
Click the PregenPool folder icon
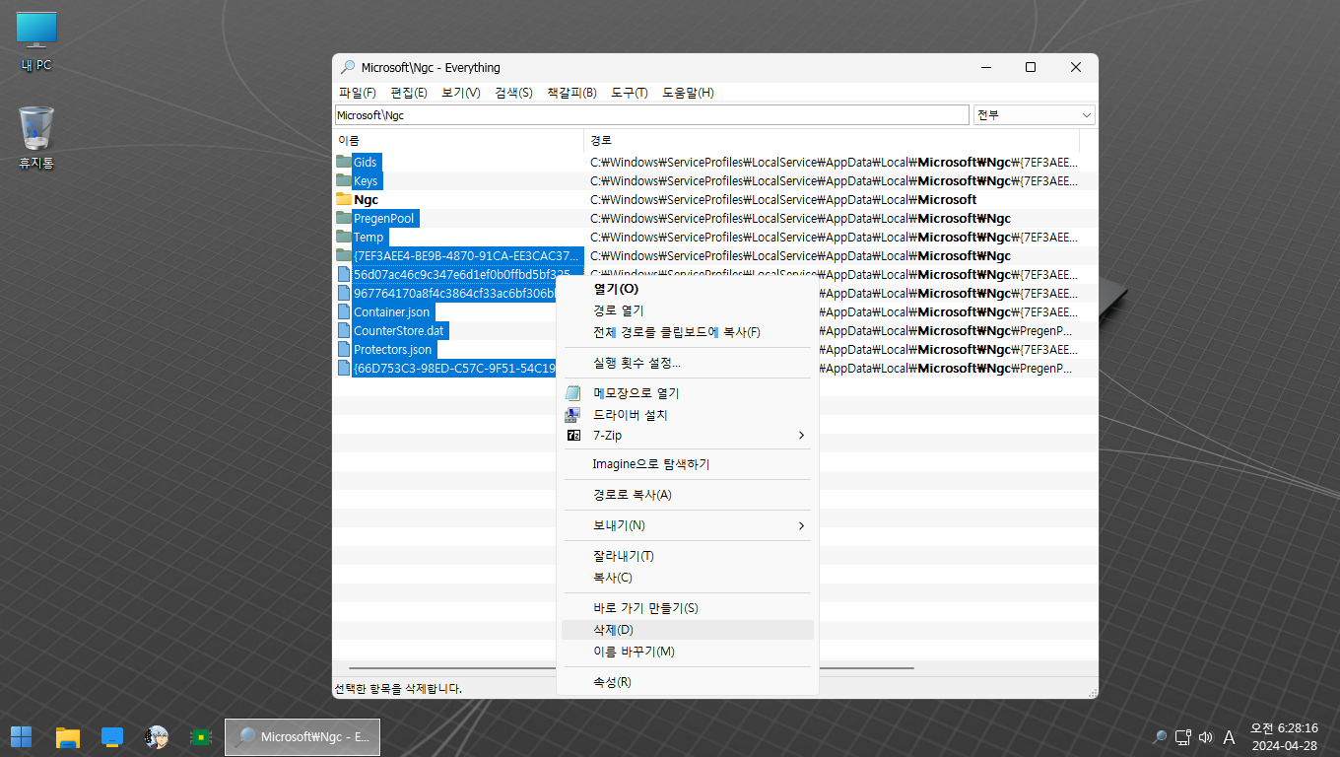coord(344,218)
